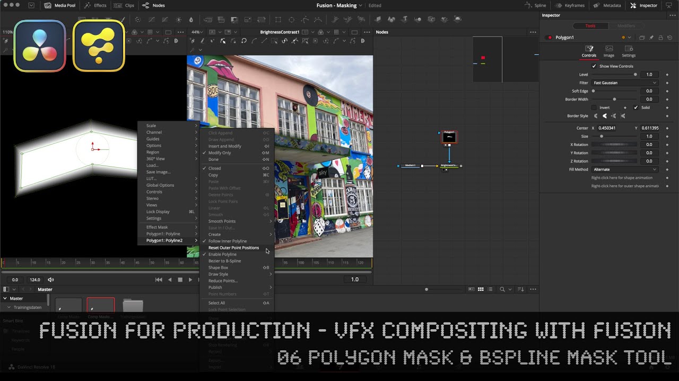Mute the audio speaker icon
Image resolution: width=679 pixels, height=381 pixels.
[51, 279]
